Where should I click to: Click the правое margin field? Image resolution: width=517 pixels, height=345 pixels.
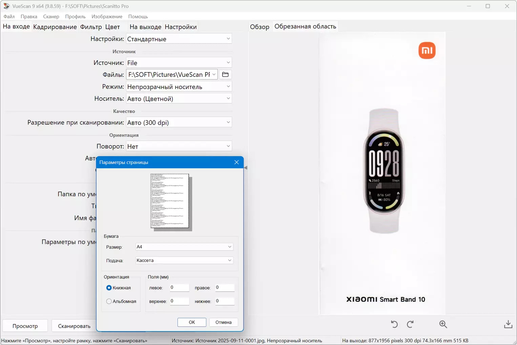(225, 287)
